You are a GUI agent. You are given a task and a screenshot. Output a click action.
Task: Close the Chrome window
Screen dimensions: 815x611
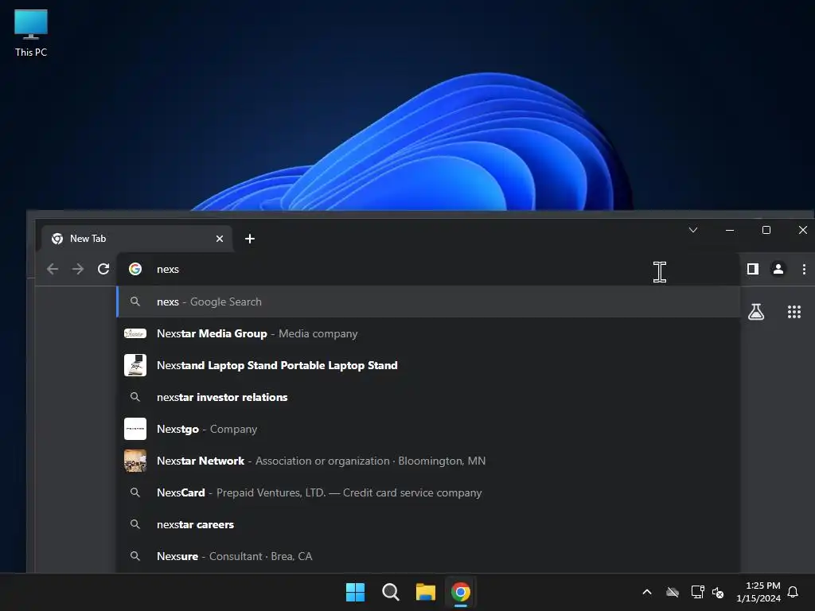click(802, 230)
